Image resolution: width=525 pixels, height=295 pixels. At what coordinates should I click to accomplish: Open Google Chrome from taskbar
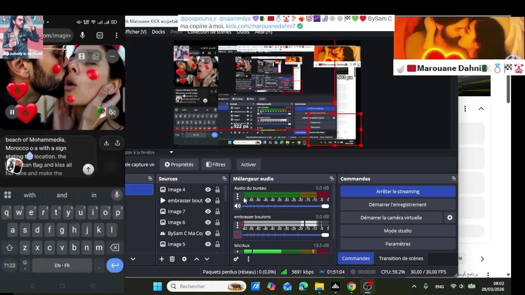352,286
